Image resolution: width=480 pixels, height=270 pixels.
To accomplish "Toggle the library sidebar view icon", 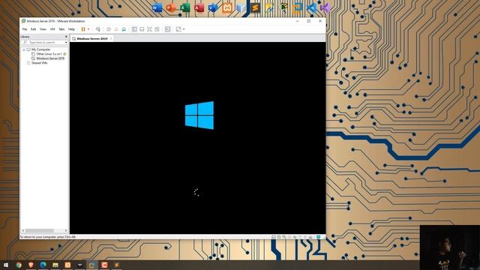I will [134, 29].
